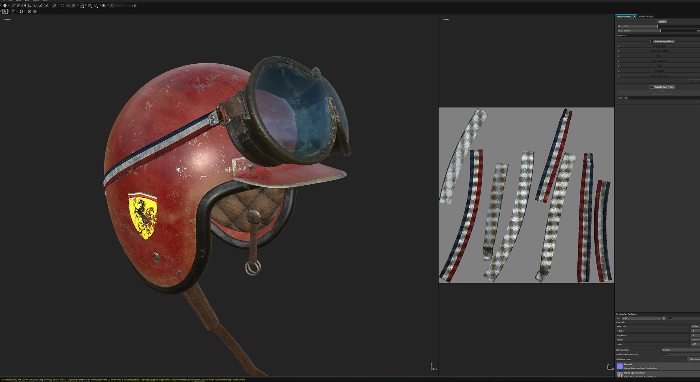Adjust the Field of view slider
The width and height of the screenshot is (700, 382).
(x=659, y=26)
